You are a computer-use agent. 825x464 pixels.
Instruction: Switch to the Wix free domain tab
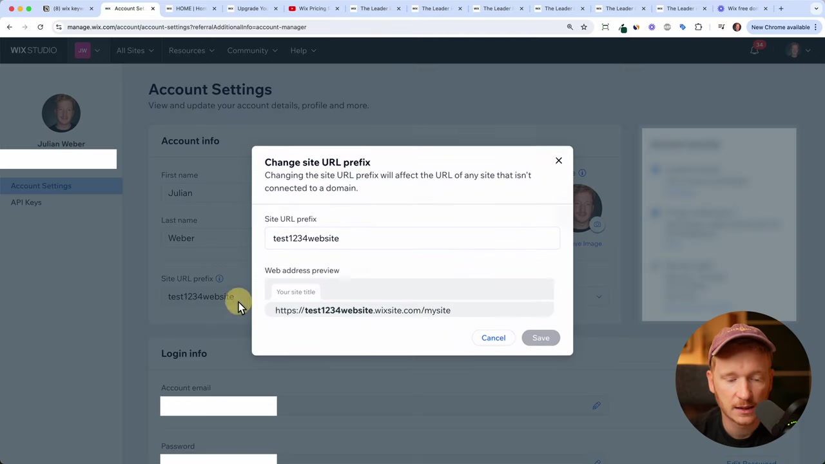pyautogui.click(x=742, y=8)
